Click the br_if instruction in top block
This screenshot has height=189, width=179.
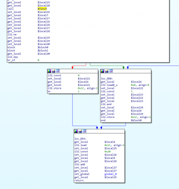[11, 60]
